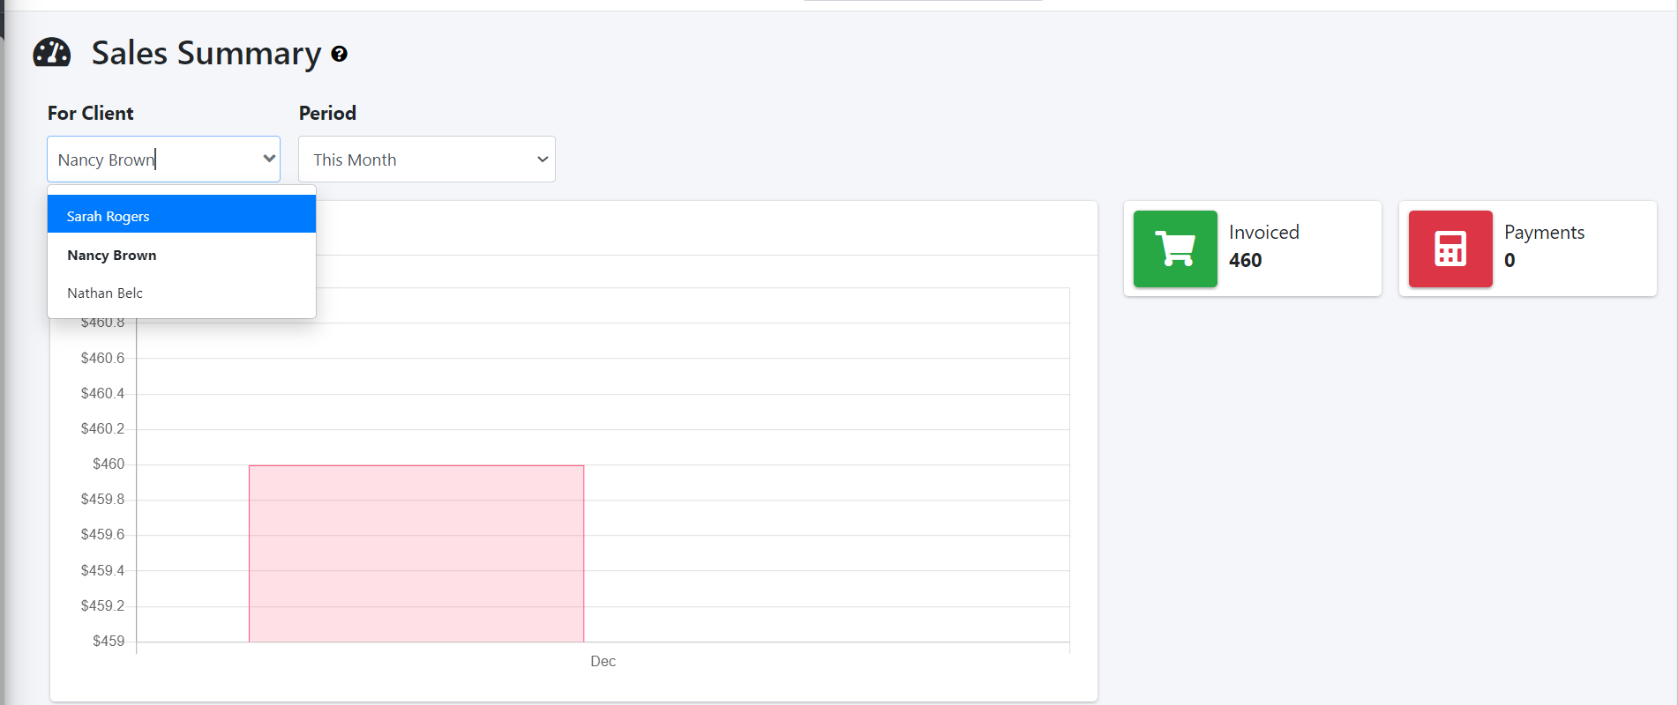Expand the For Client dropdown chevron

269,159
